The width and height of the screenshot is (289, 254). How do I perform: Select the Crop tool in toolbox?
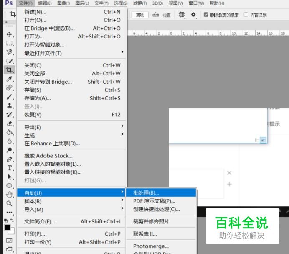9,70
